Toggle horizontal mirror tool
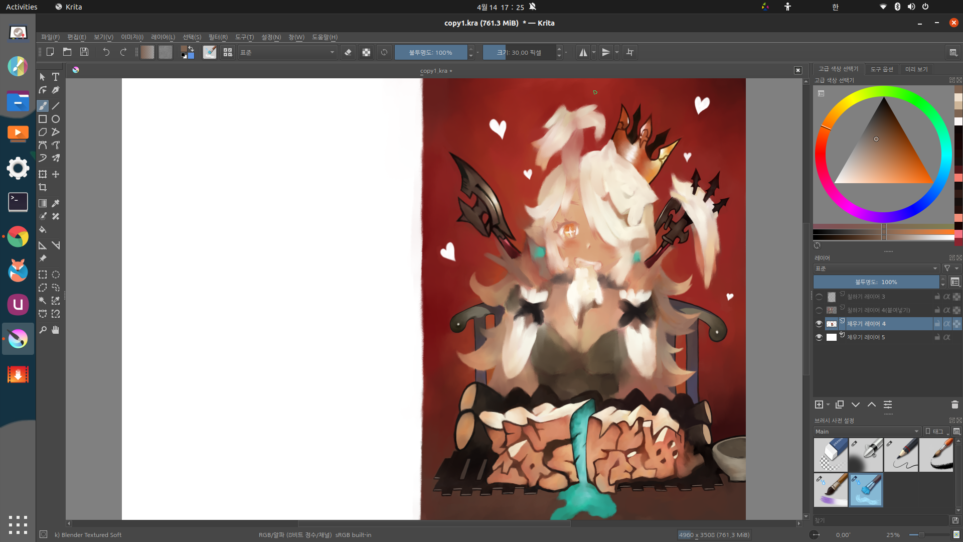The height and width of the screenshot is (542, 963). tap(583, 52)
